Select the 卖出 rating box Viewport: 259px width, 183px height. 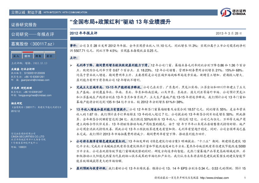pyautogui.click(x=49, y=56)
